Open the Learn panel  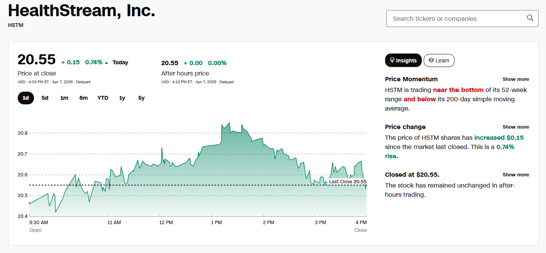tap(439, 60)
